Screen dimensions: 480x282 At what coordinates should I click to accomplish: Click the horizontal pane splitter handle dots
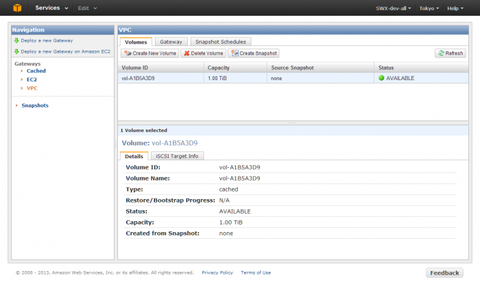[x=293, y=123]
